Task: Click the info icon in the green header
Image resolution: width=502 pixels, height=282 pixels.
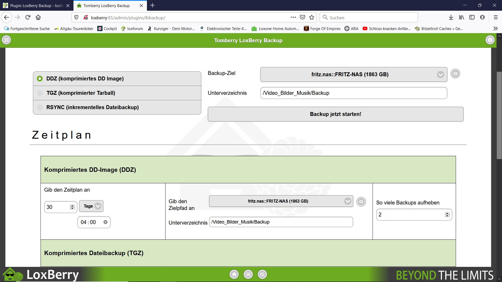Action: pos(490,40)
